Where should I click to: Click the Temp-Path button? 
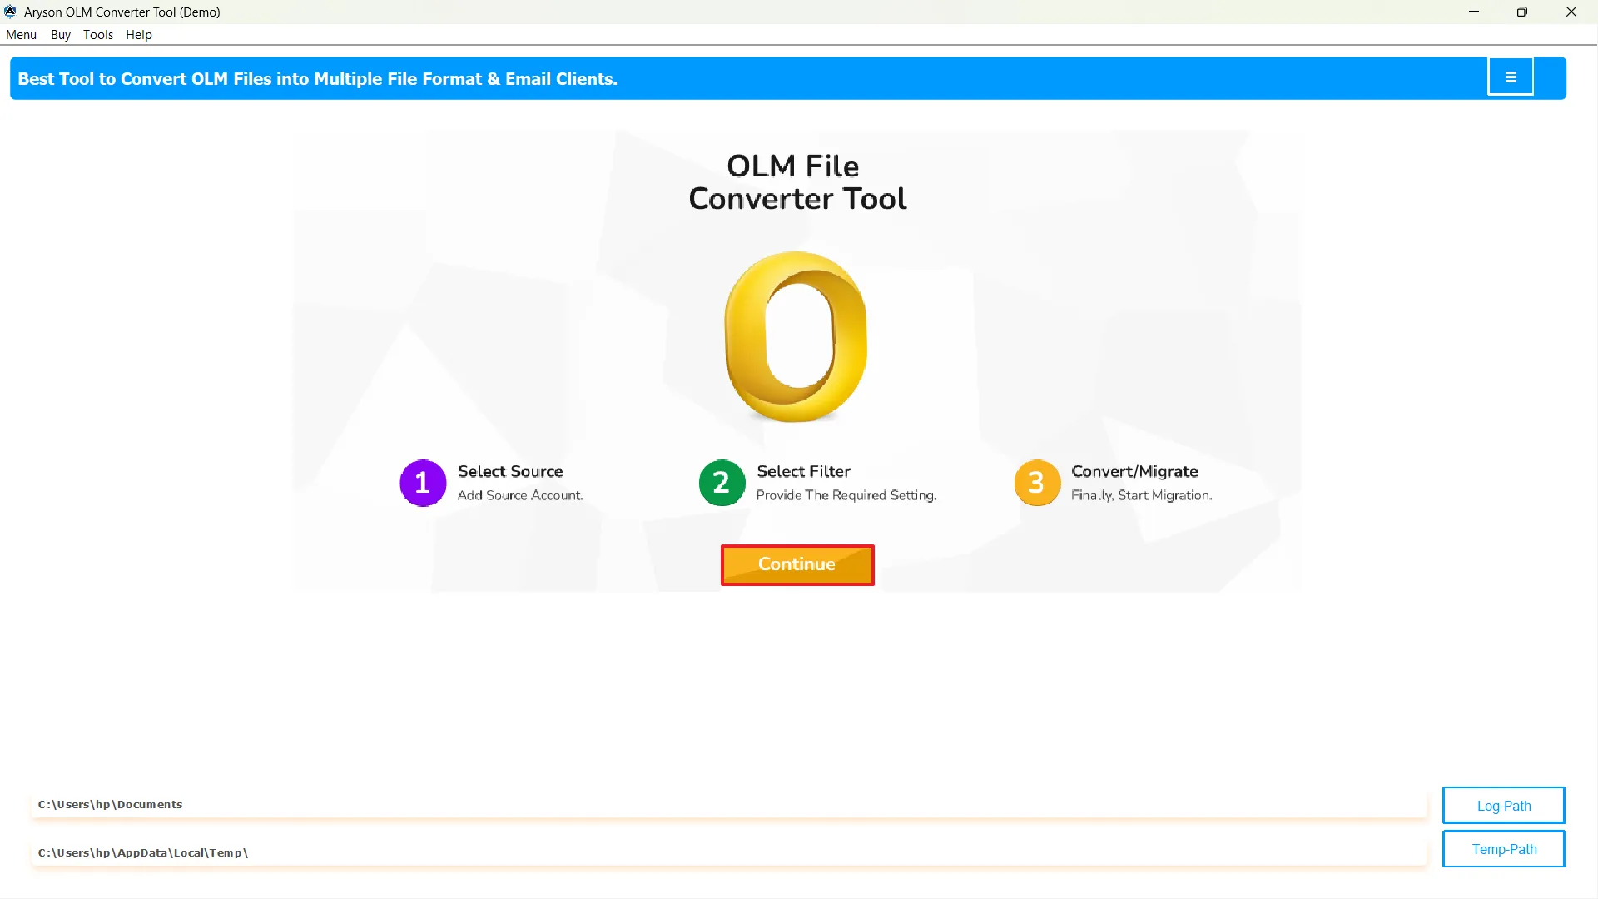pyautogui.click(x=1503, y=849)
